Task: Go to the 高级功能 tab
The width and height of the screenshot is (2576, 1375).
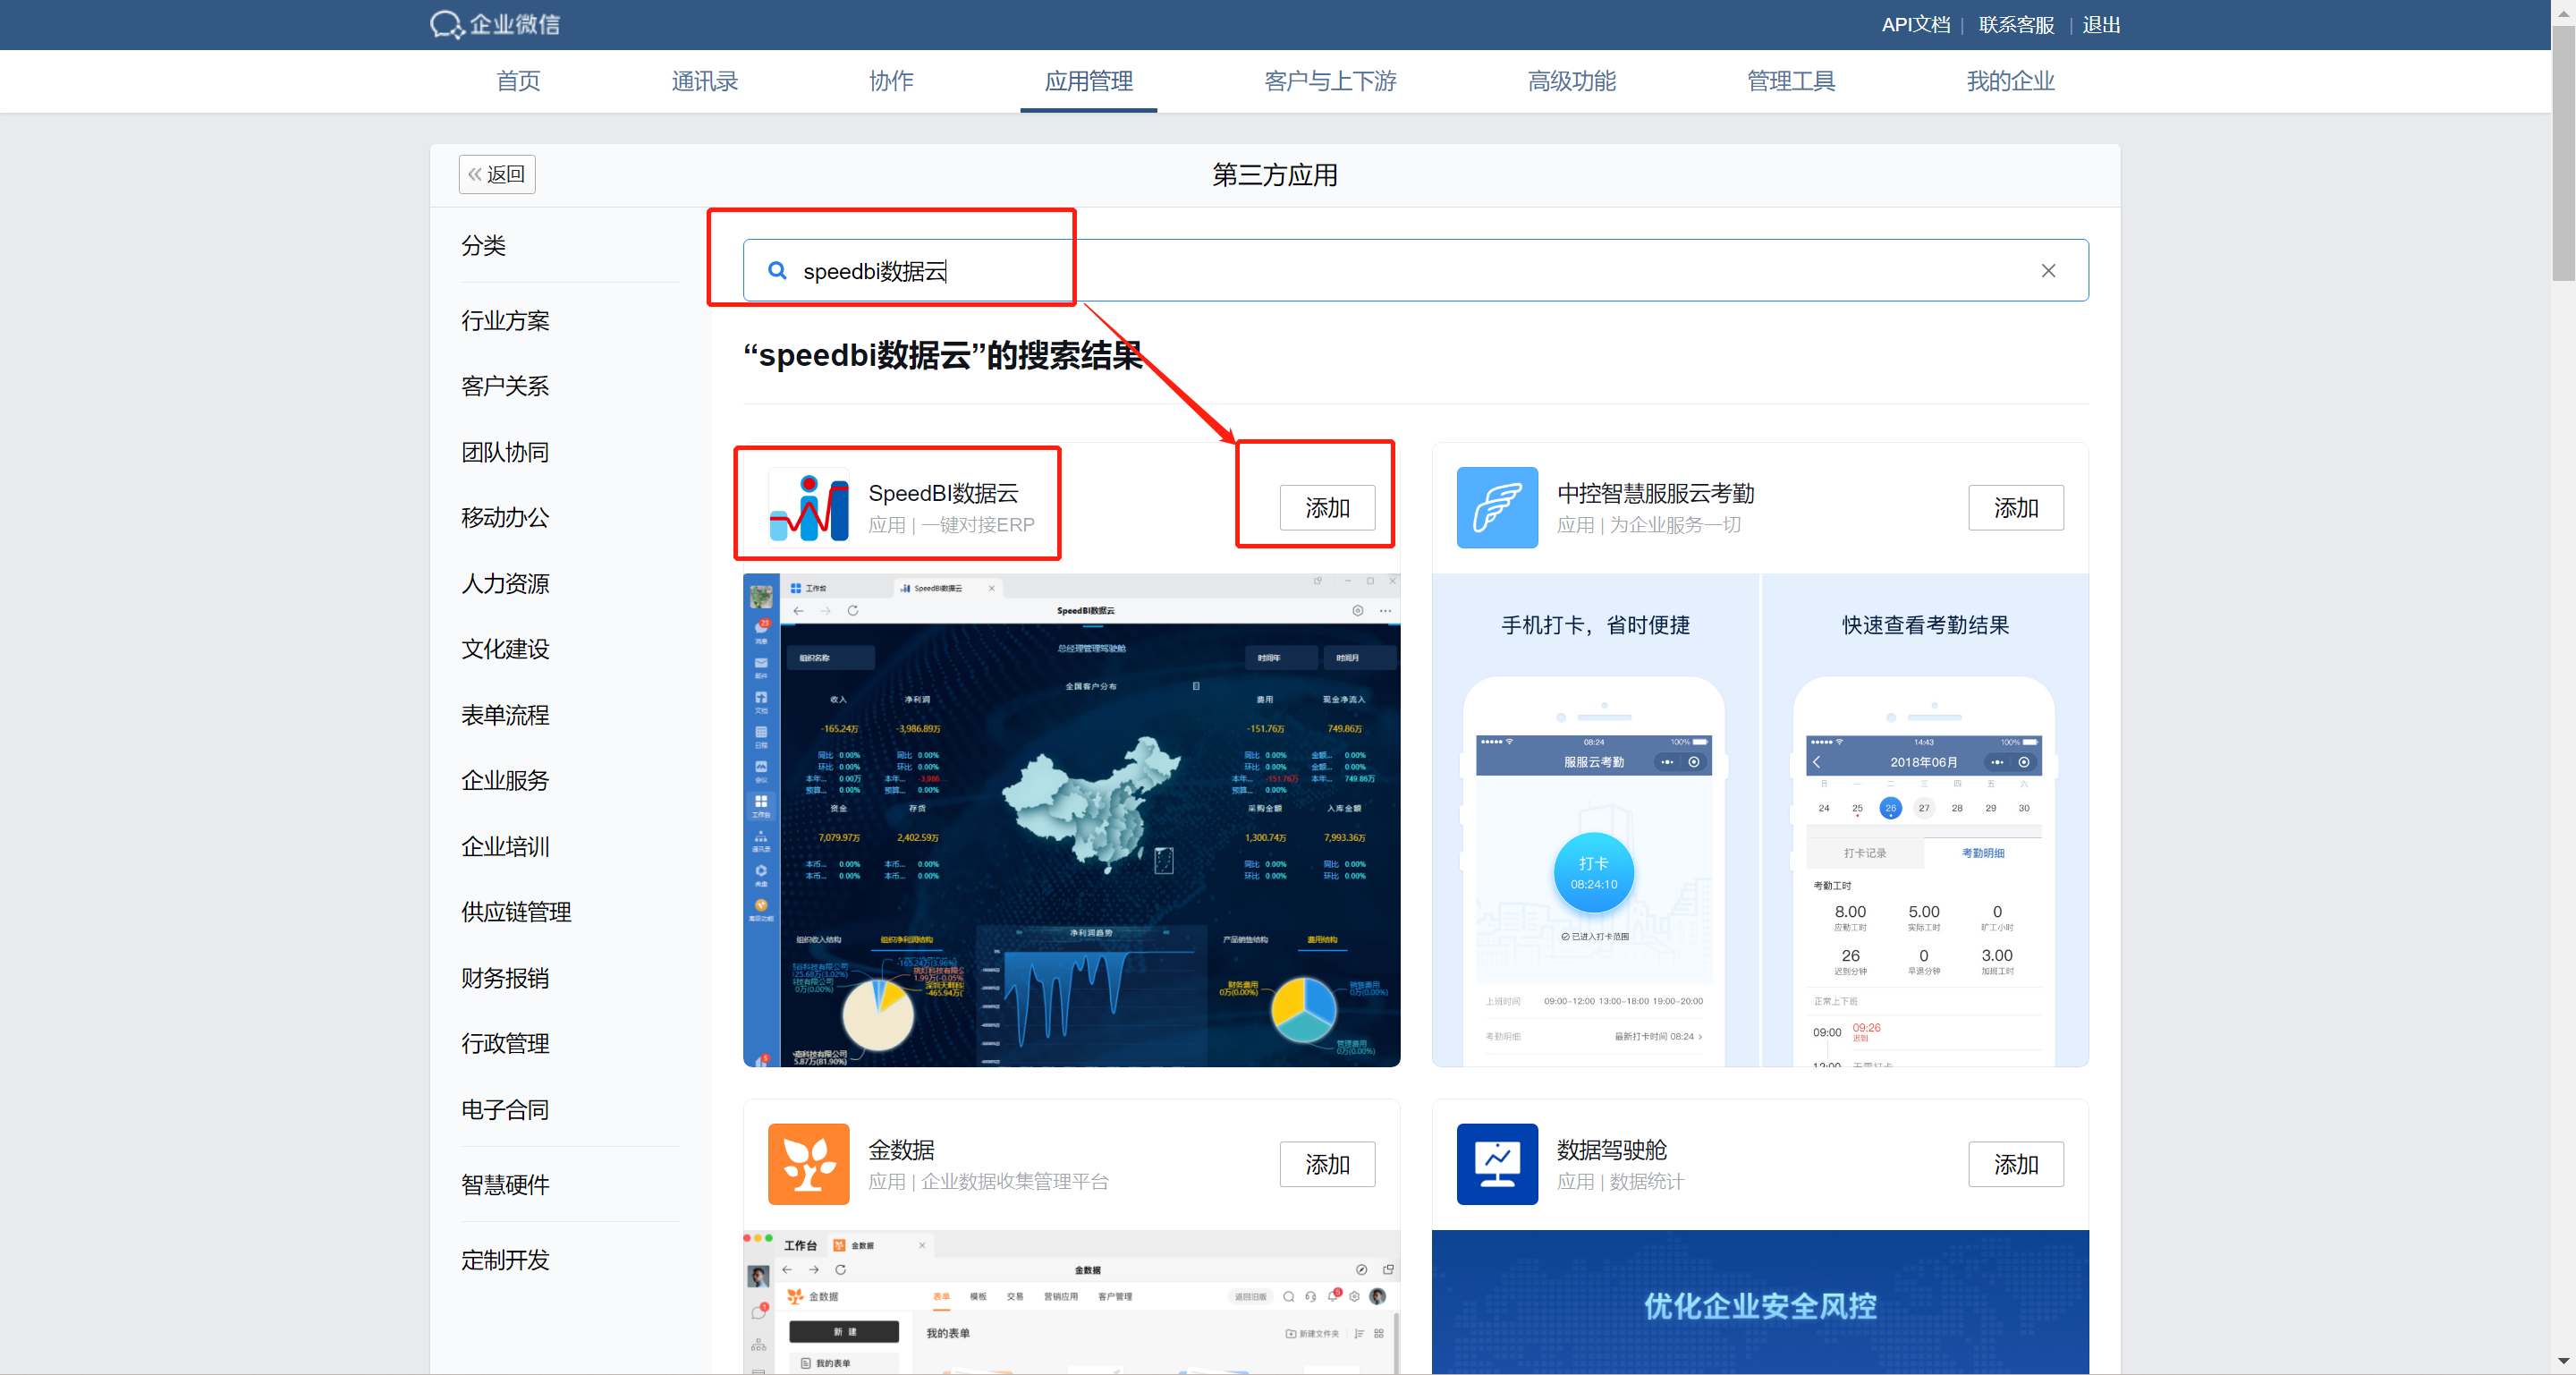Action: [x=1571, y=81]
